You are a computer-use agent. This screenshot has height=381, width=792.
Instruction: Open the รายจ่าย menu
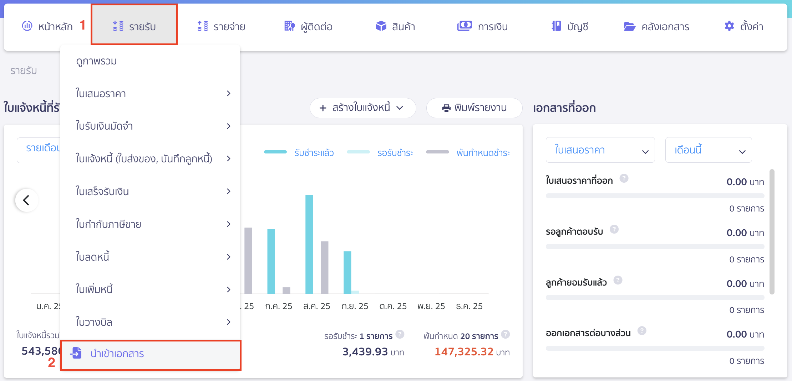(x=221, y=26)
